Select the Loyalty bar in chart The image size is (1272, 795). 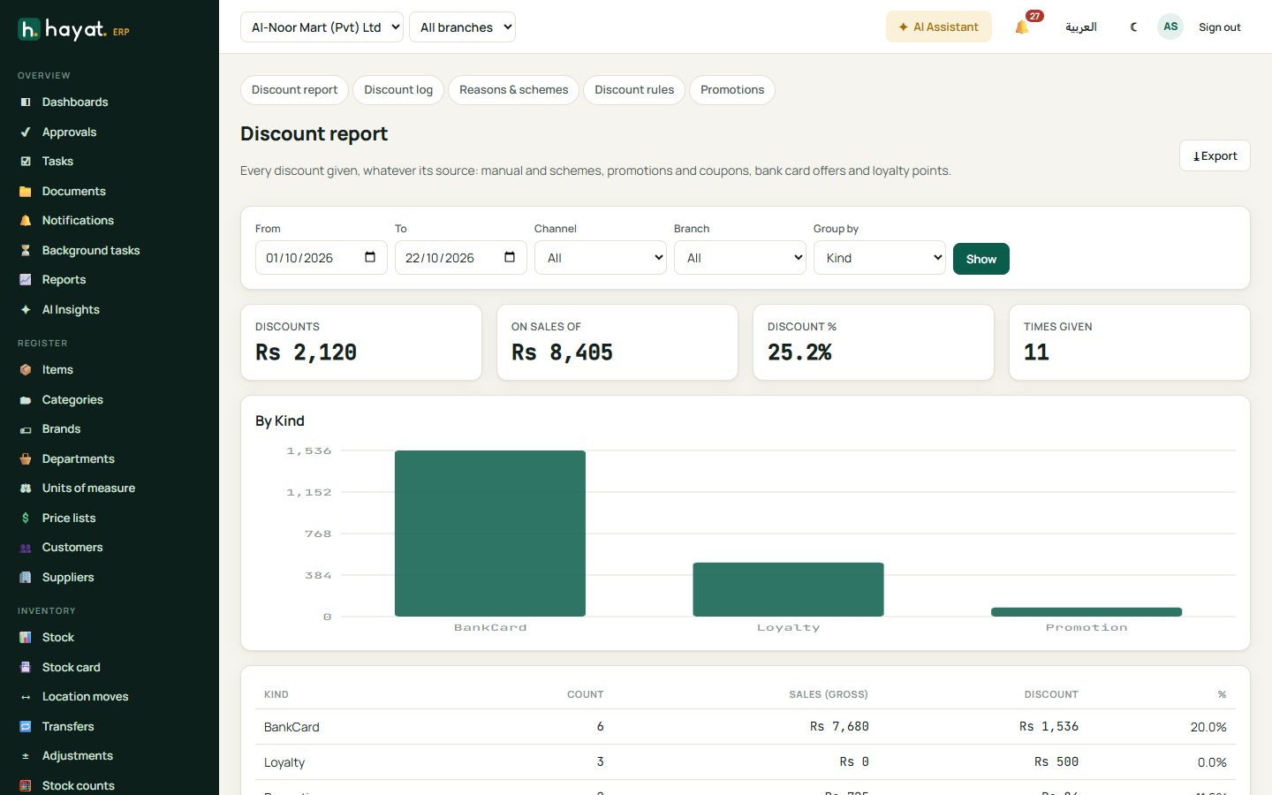click(789, 589)
